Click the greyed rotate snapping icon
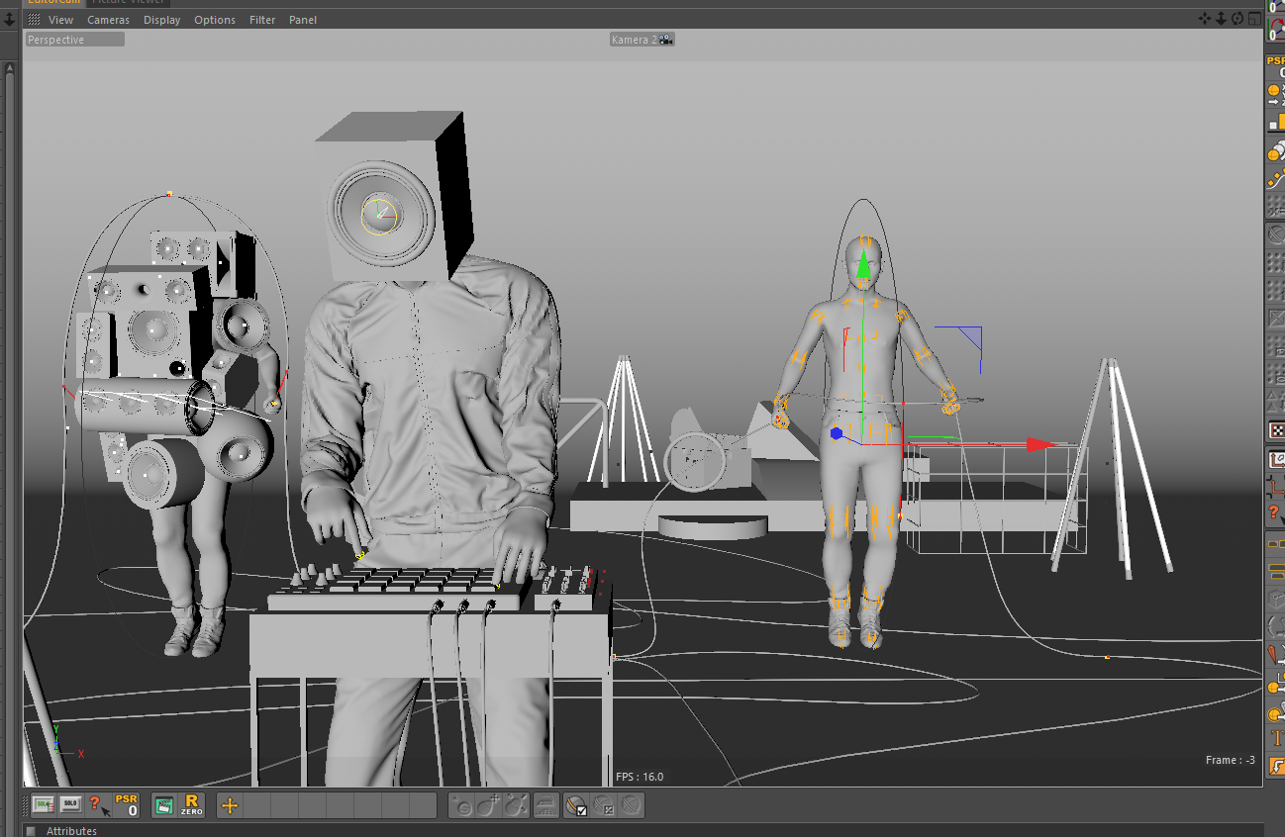1285x837 pixels. click(461, 806)
